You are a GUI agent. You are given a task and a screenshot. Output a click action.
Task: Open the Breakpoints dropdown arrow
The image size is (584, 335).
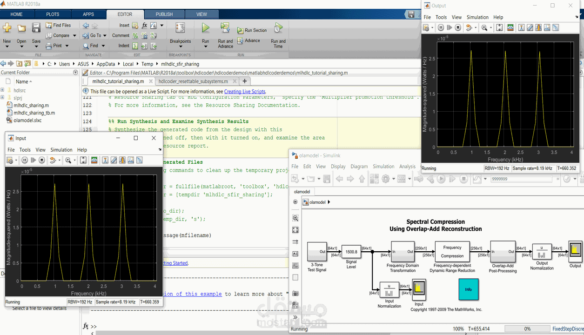(180, 47)
